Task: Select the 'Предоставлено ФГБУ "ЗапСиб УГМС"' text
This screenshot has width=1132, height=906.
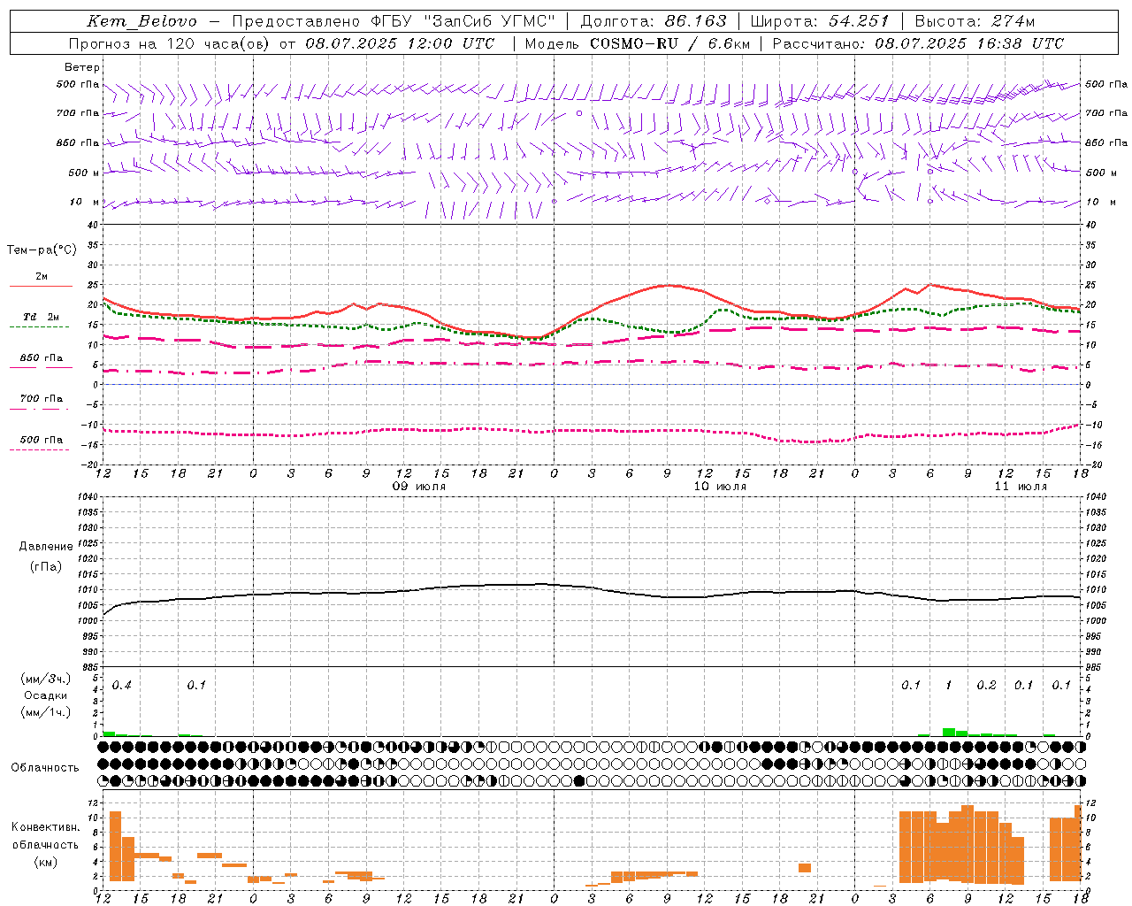Action: [x=394, y=21]
